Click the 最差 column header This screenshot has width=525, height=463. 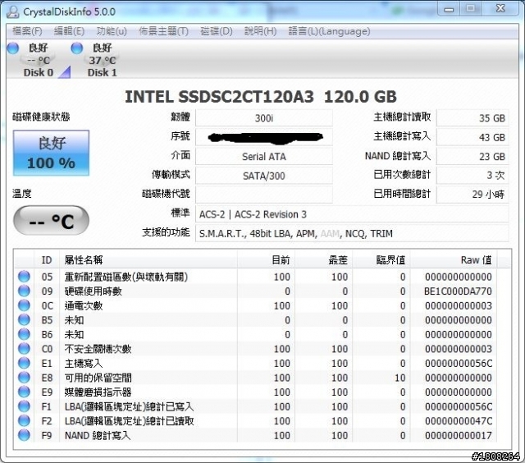[323, 259]
